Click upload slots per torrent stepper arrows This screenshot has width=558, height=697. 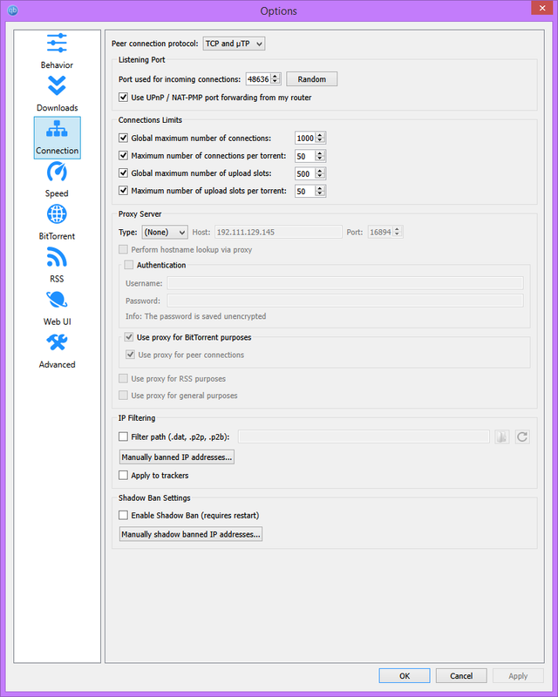pos(320,191)
